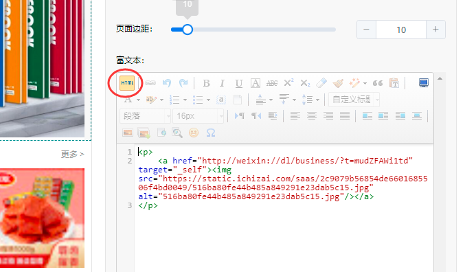Float image to the left
476x272 pixels.
(x=383, y=116)
